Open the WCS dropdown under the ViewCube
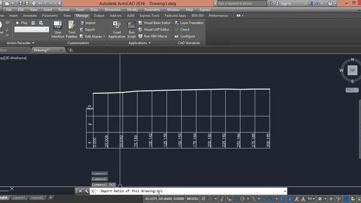Viewport: 361px width, 203px height. click(352, 90)
